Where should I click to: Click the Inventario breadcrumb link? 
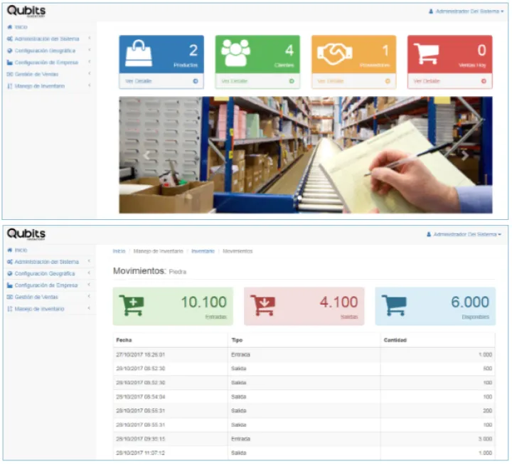[x=203, y=251]
